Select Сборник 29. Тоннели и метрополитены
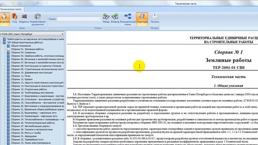This screenshot has width=258, height=145. (32, 130)
